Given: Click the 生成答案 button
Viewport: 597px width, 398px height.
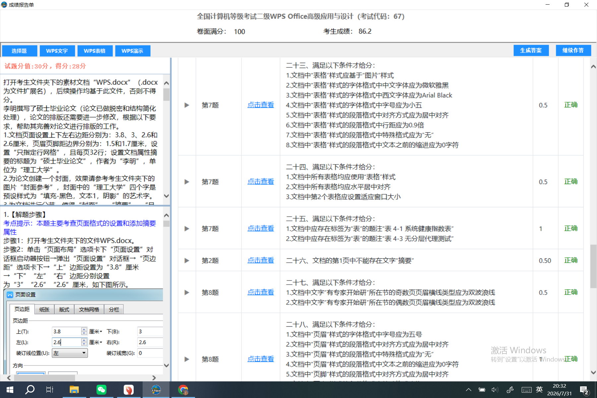Looking at the screenshot, I should tap(531, 50).
